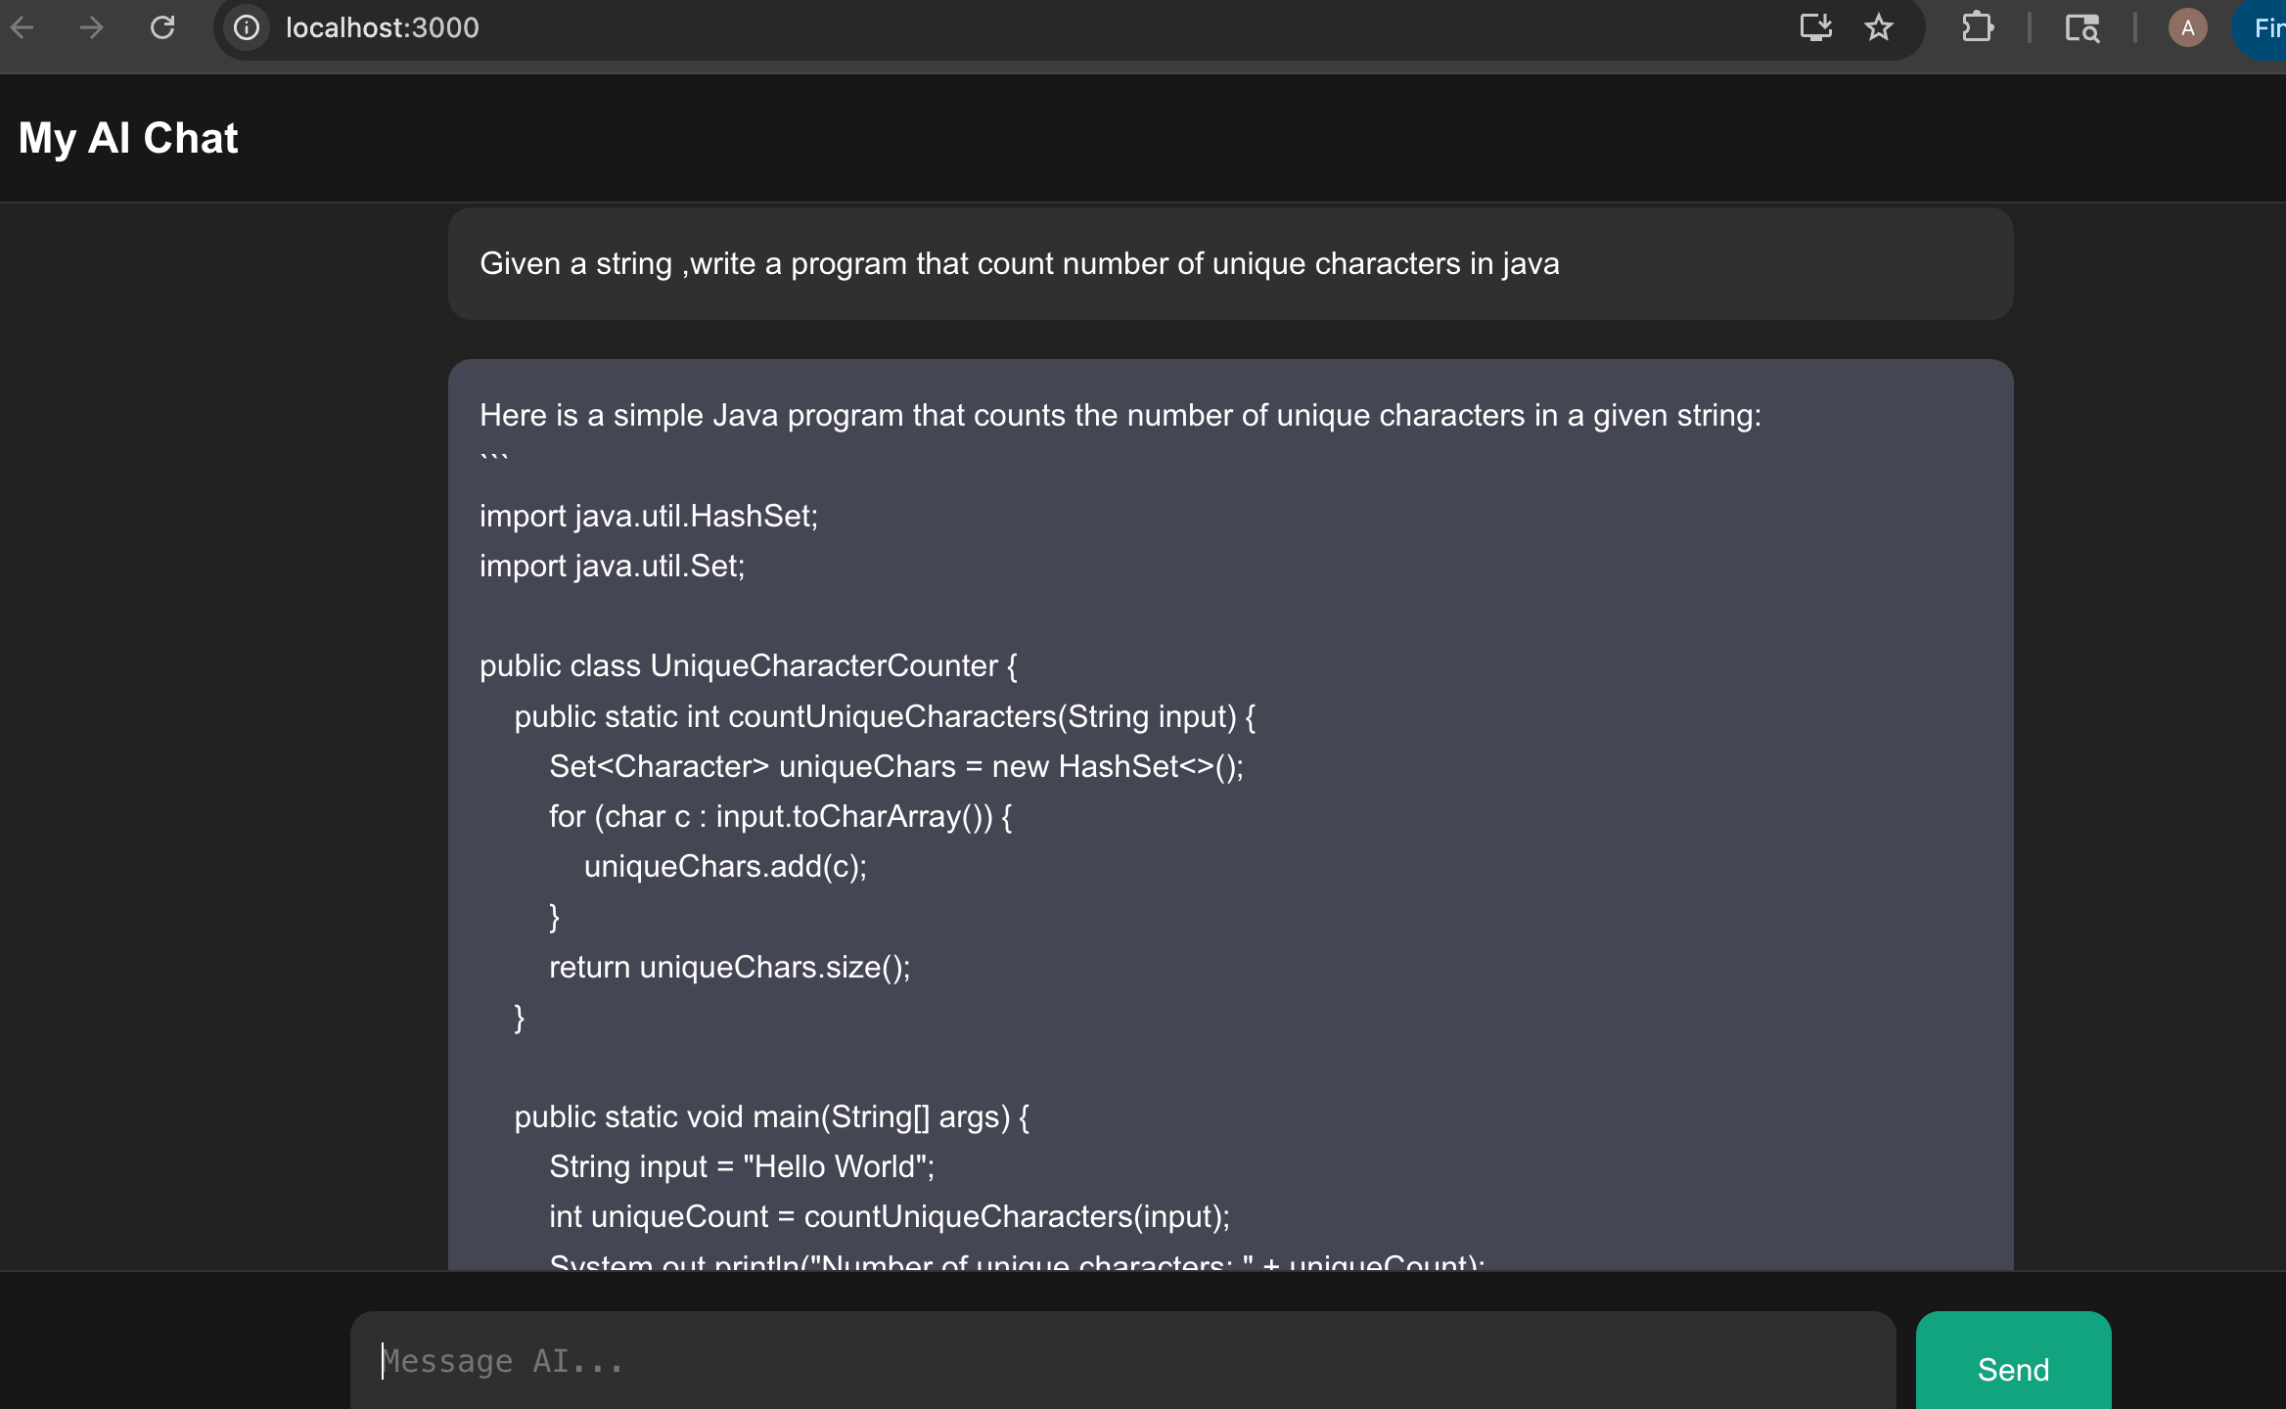Click the 'Set<Character> uniqueChars' line
The width and height of the screenshot is (2286, 1409).
click(x=896, y=766)
